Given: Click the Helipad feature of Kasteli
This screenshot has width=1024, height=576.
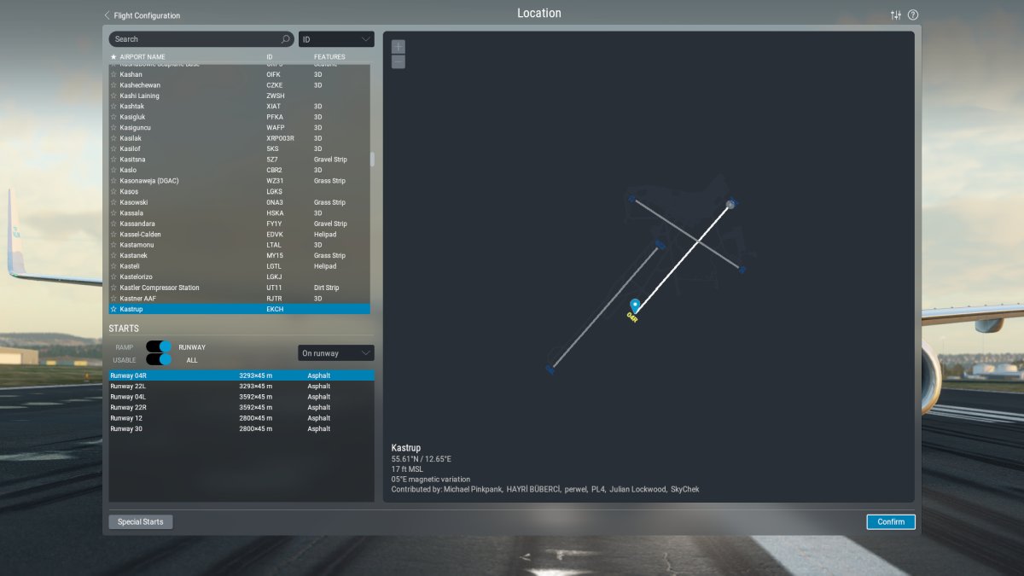Looking at the screenshot, I should pos(325,266).
